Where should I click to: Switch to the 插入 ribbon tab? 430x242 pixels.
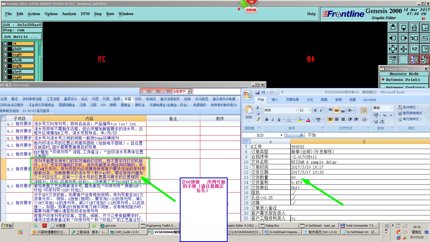point(275,99)
